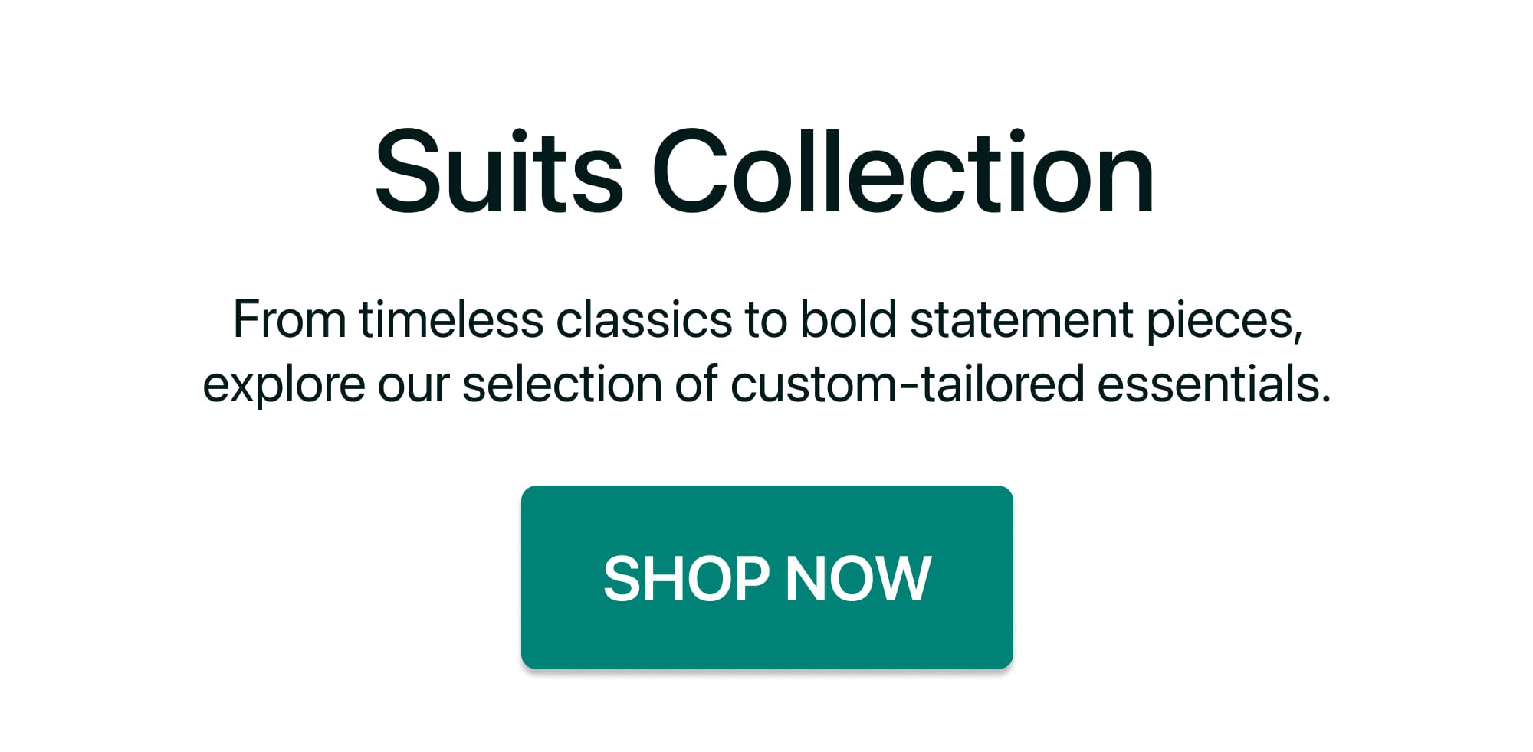1533x752 pixels.
Task: Click the word "statement" in the description
Action: point(1021,319)
